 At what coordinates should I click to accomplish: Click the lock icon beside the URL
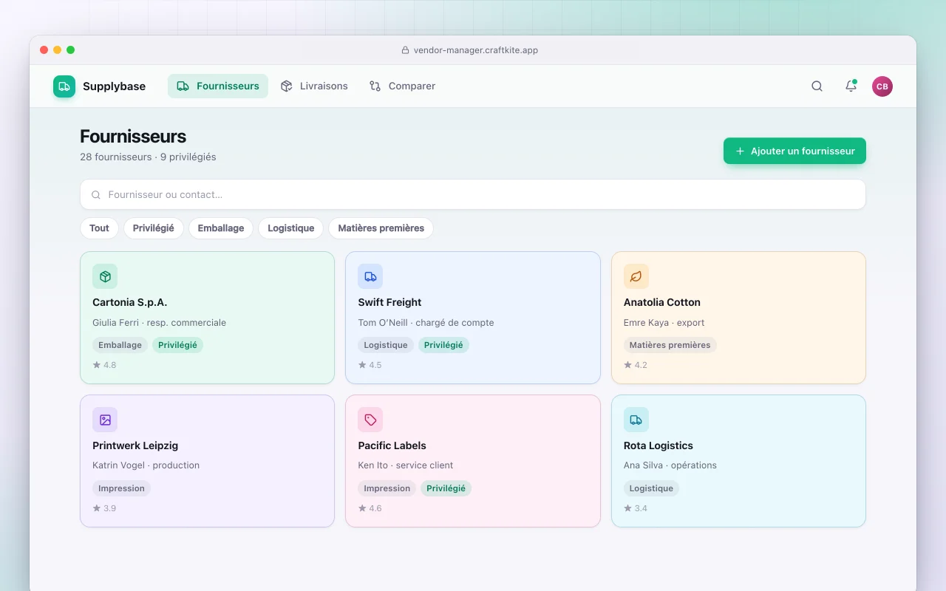tap(405, 50)
